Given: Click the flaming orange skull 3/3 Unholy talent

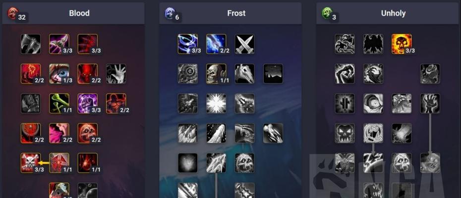Looking at the screenshot, I should pos(402,44).
